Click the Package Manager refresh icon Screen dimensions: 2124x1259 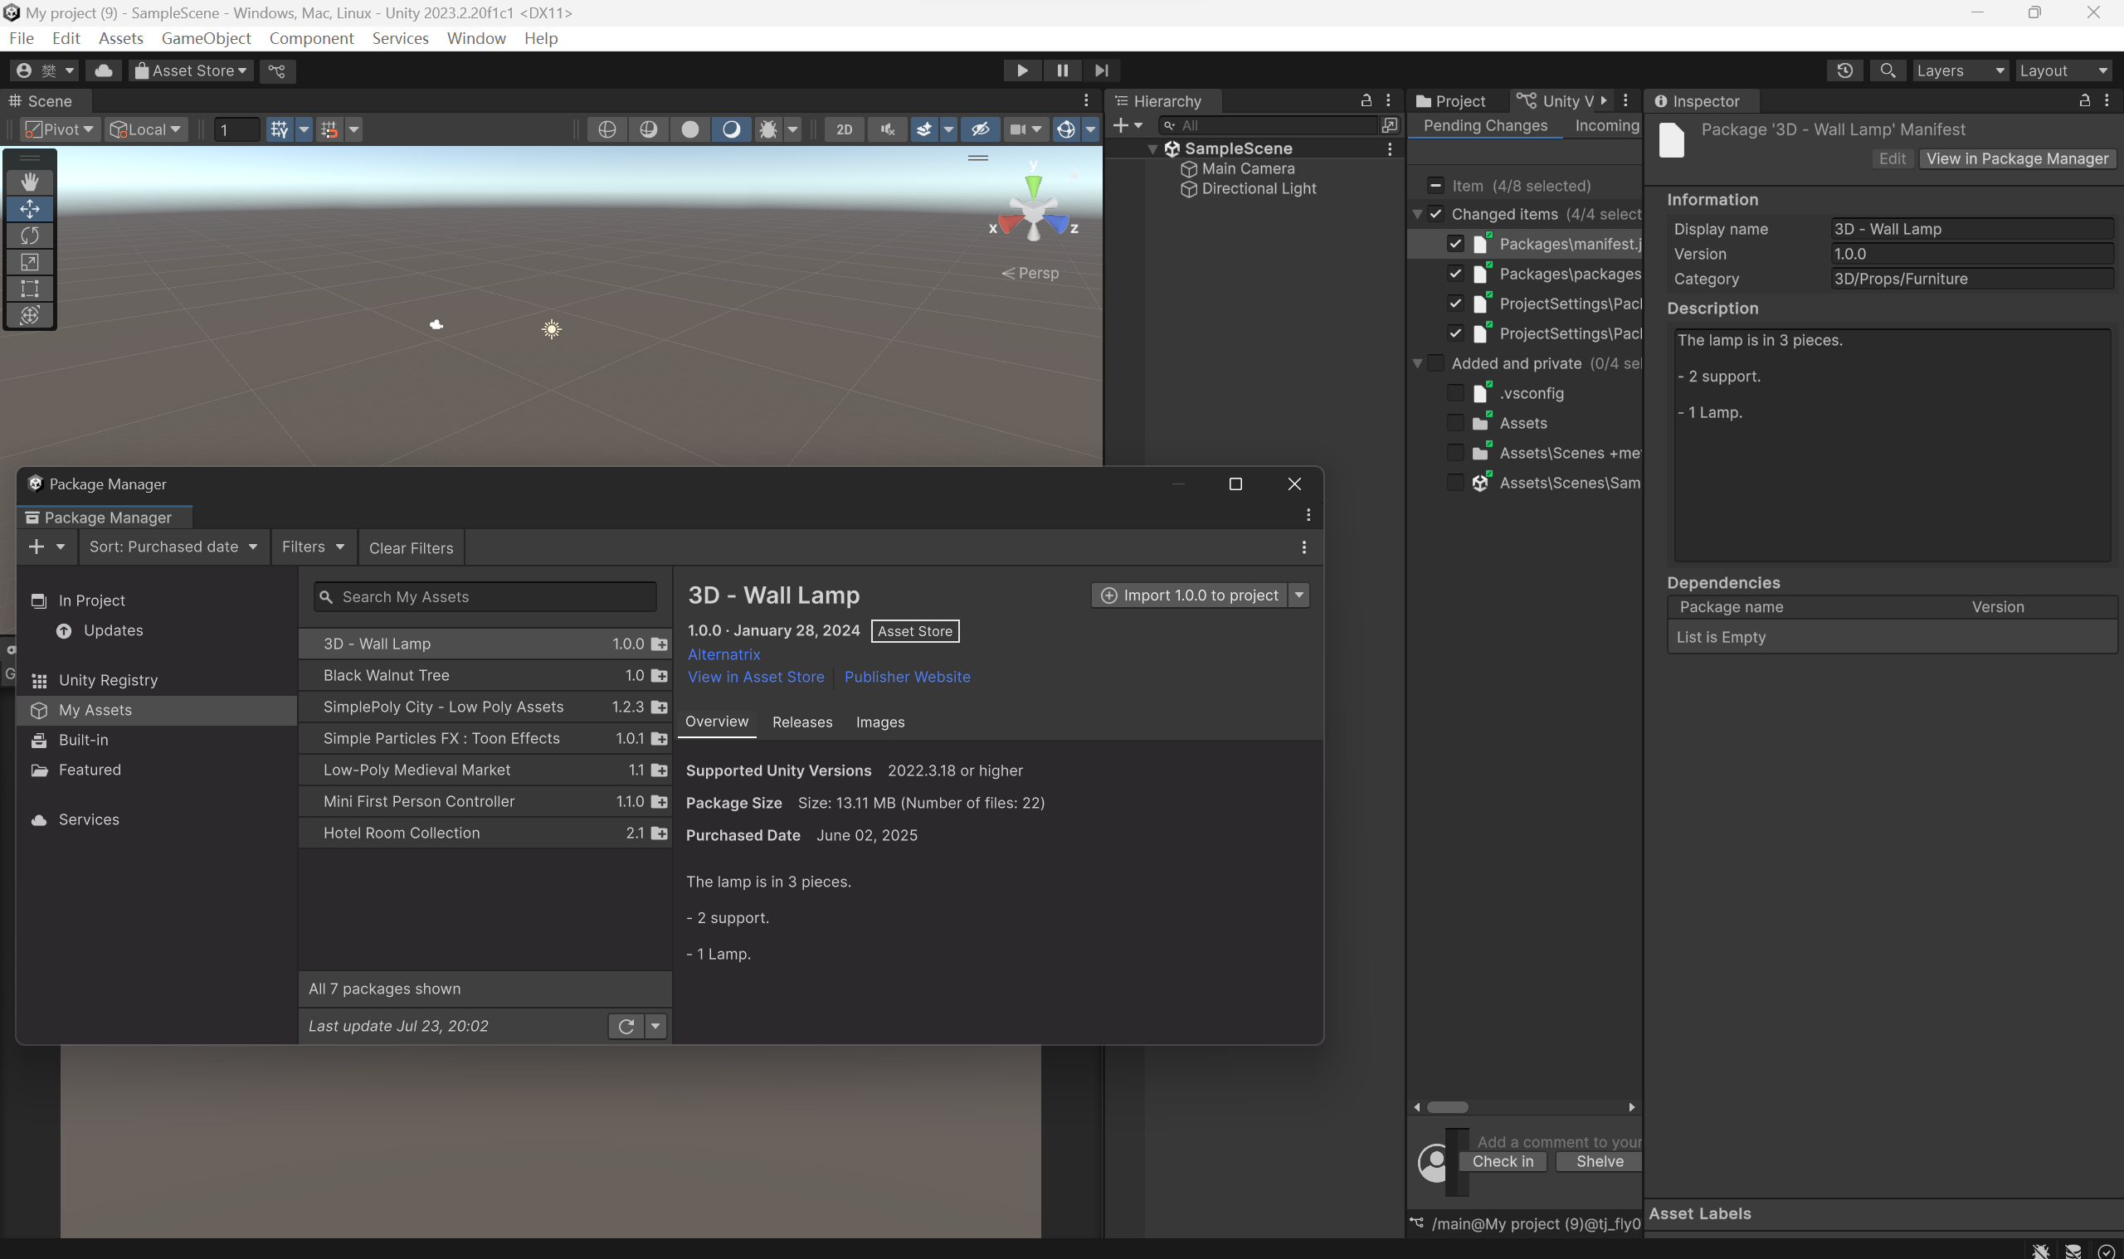626,1026
